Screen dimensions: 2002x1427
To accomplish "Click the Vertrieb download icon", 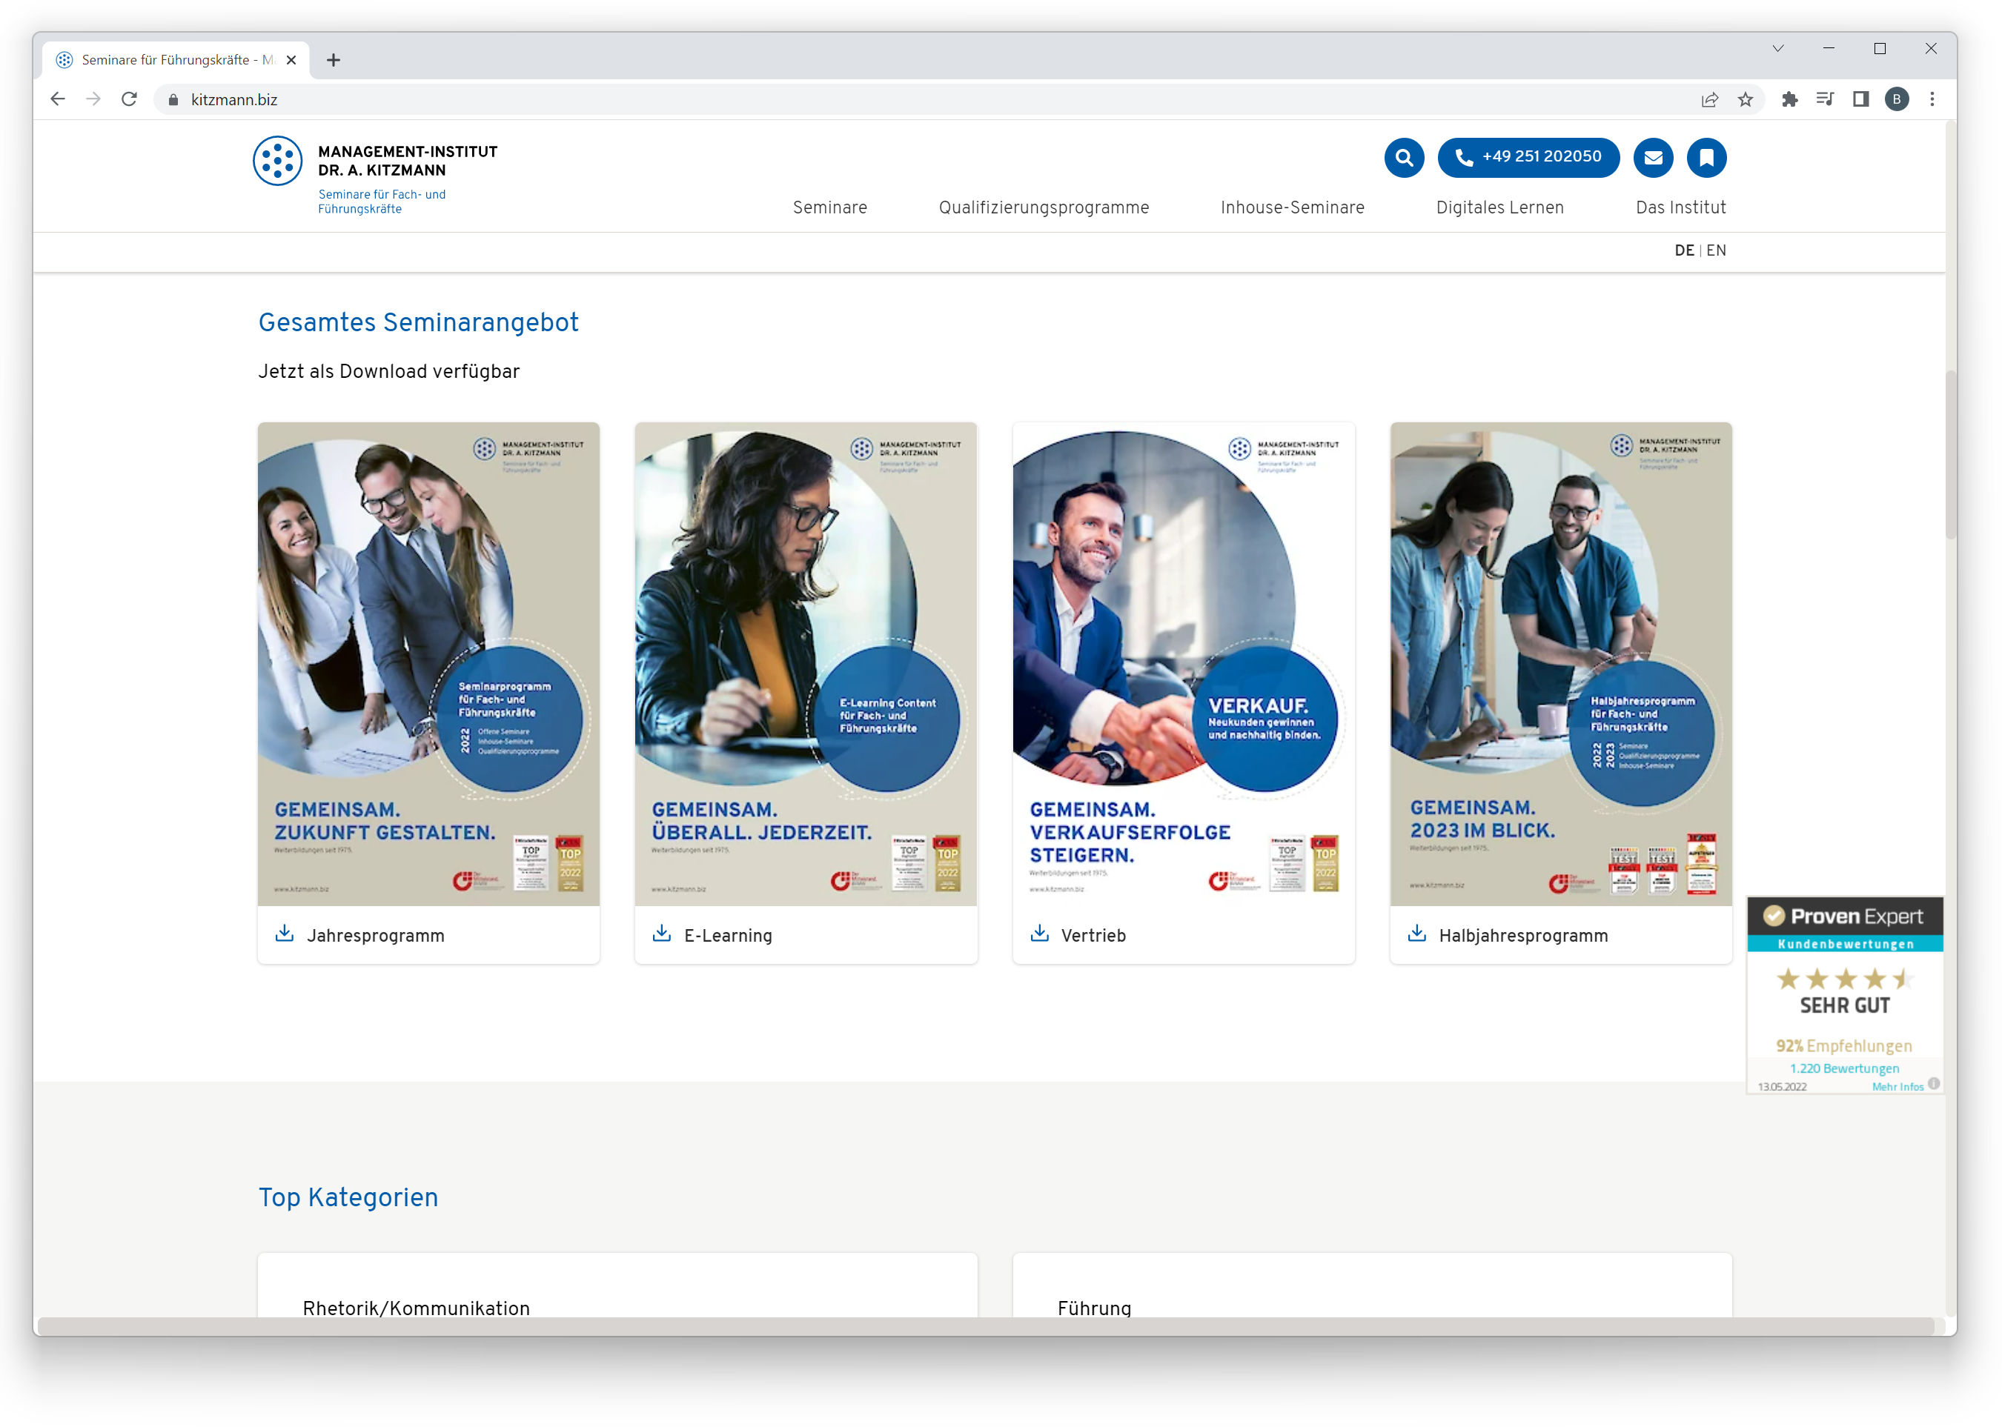I will pos(1038,933).
